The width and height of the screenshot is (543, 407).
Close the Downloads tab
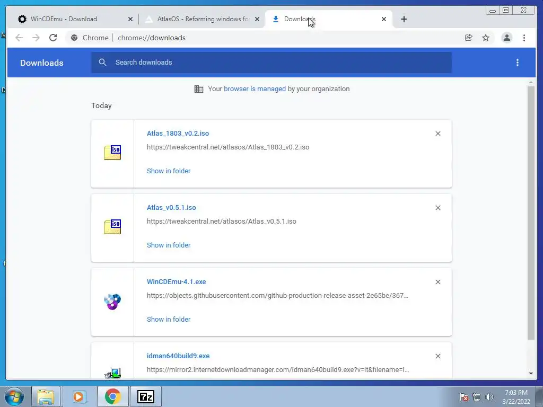pyautogui.click(x=384, y=19)
